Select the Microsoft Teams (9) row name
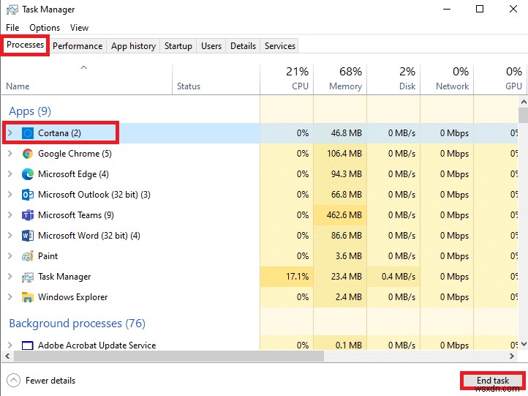Viewport: 528px width, 396px height. 76,215
